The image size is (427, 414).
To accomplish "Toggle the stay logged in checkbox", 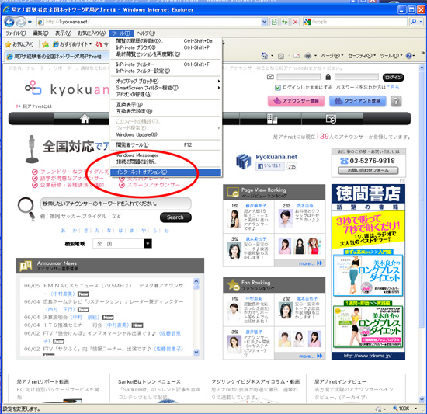I will click(x=277, y=88).
